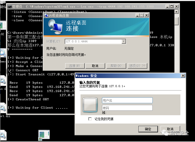
Task: Click the cmd window scrollbar up arrow
Action: 176,12
